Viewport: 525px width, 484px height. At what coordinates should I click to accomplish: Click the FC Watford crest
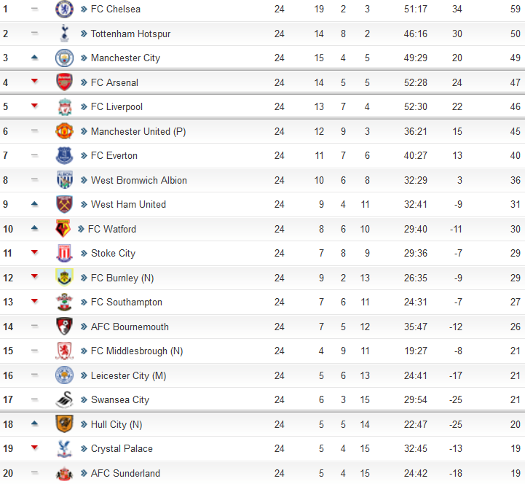63,229
